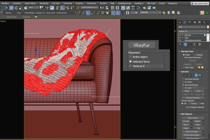This screenshot has width=210, height=140.
Task: Hide the Edit Poly modifier via eye icon
Action: (x=180, y=35)
